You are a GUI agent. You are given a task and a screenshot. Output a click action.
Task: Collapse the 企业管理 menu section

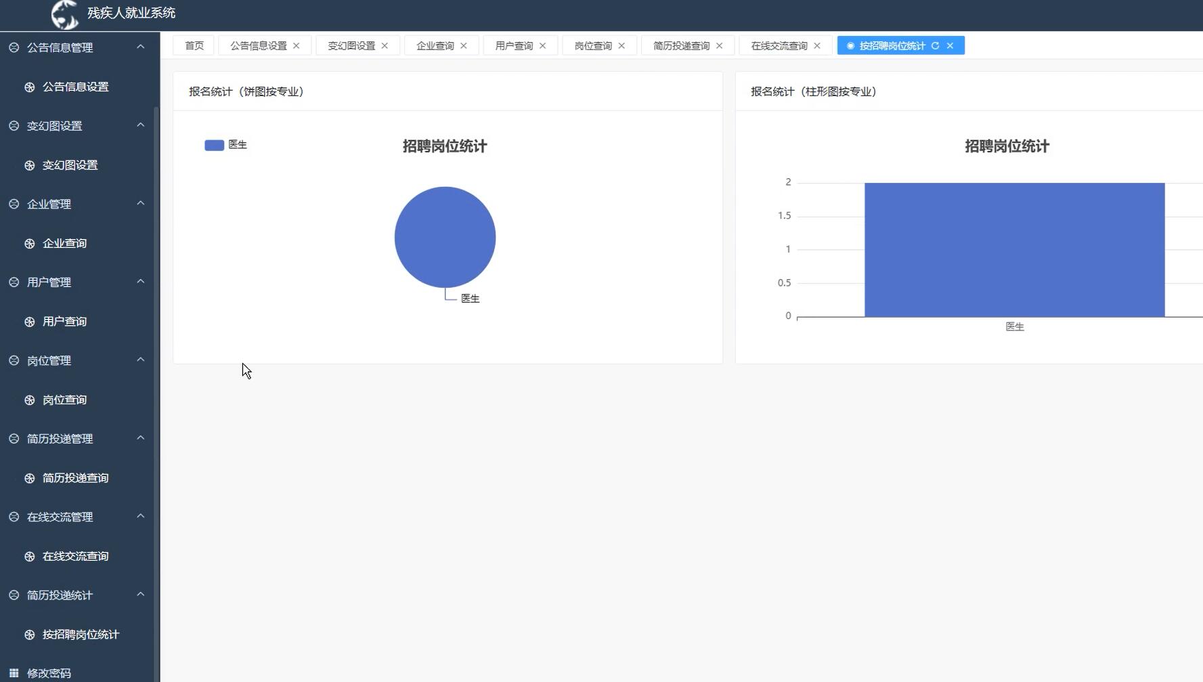tap(141, 203)
